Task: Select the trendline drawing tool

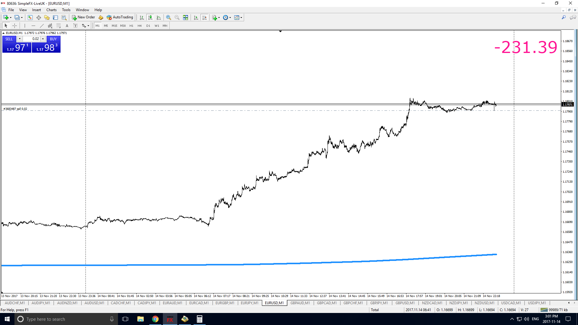Action: point(42,26)
